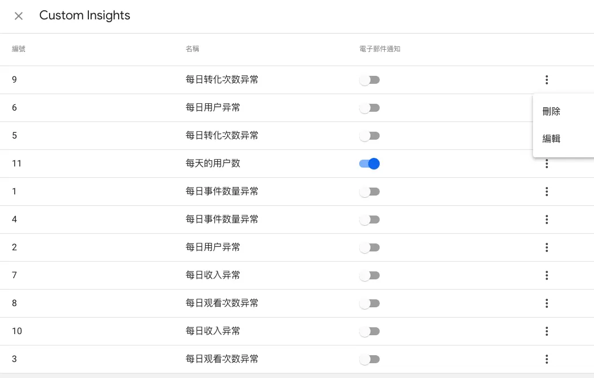This screenshot has height=378, width=594.
Task: Open more options for insight number 9
Action: click(547, 80)
